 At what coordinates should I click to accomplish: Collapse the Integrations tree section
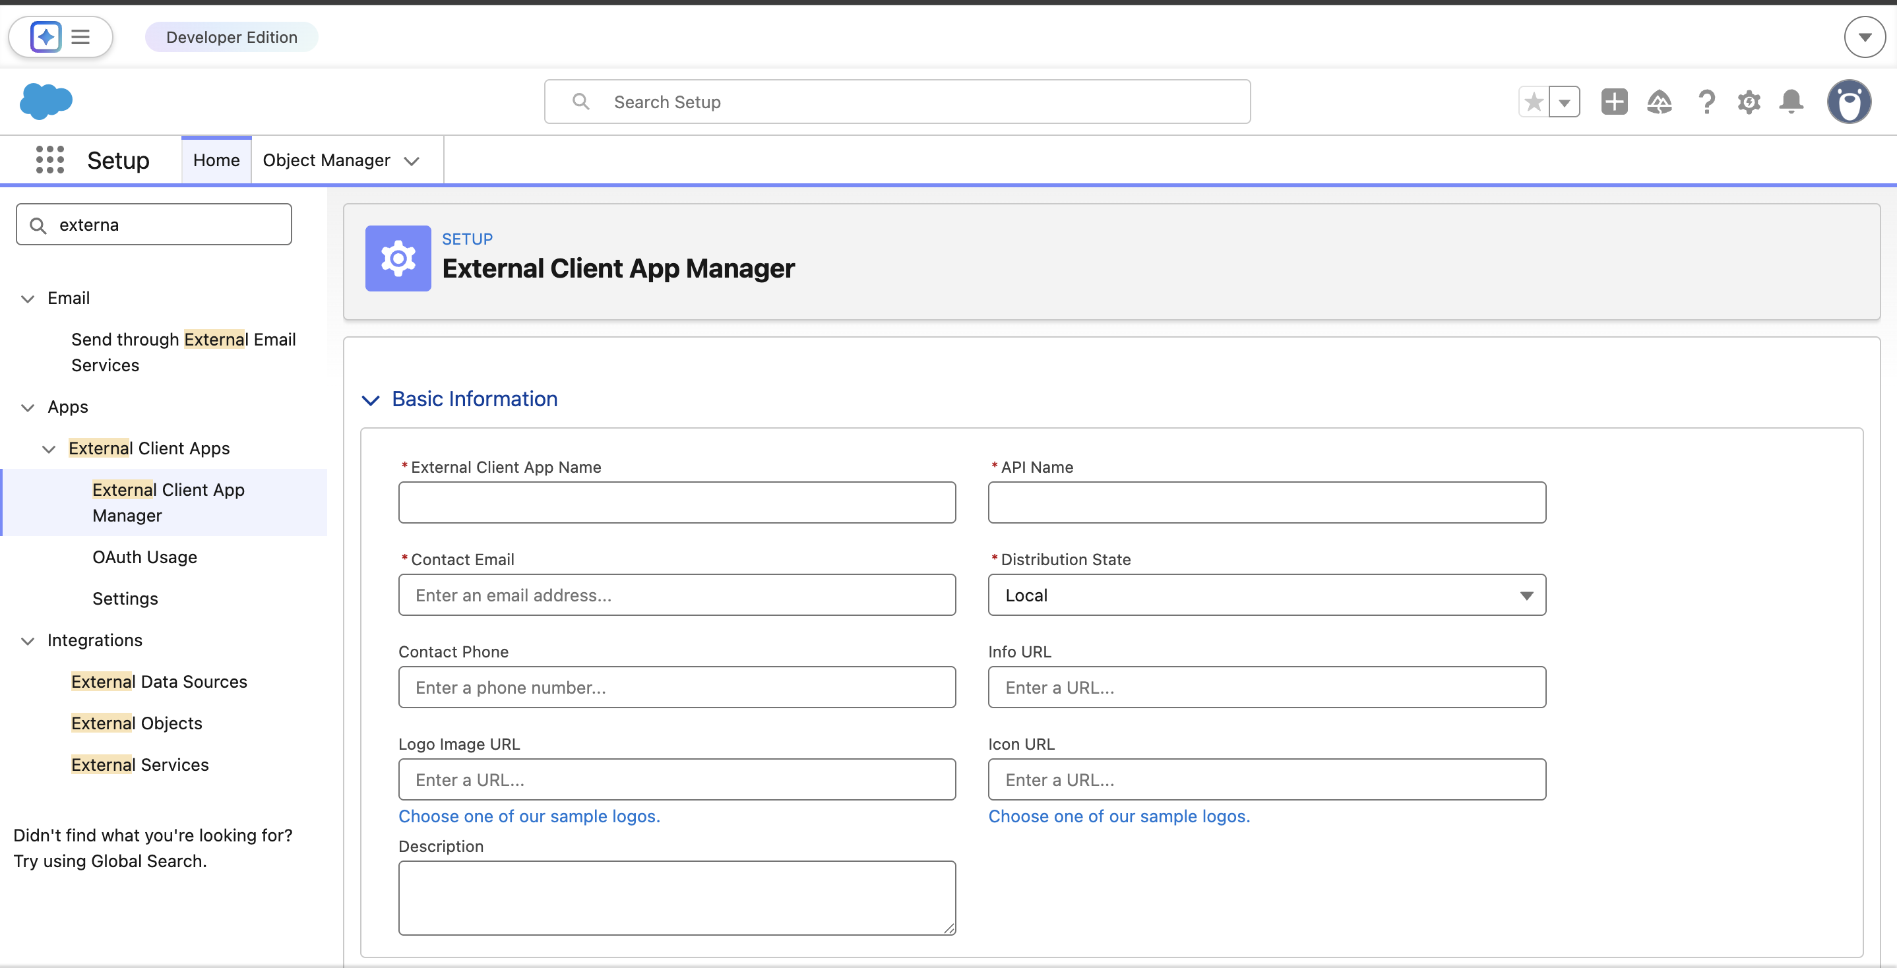point(28,640)
